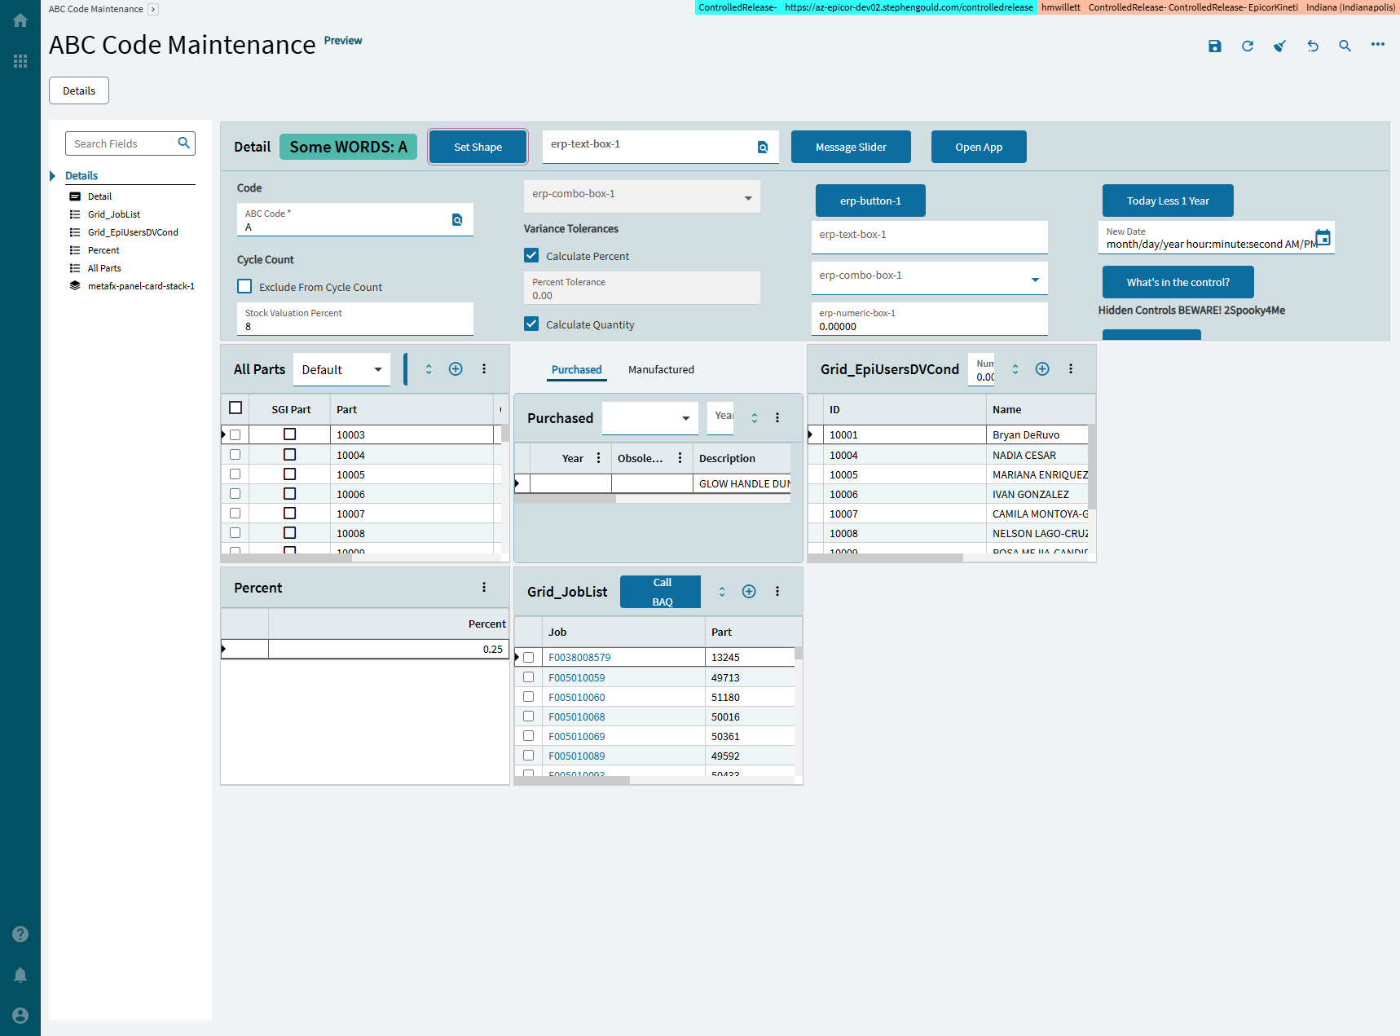Click the Search Fields input box
This screenshot has width=1400, height=1036.
click(x=124, y=143)
